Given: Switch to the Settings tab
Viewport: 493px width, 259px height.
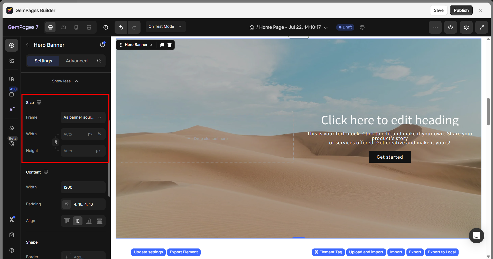Looking at the screenshot, I should coord(43,61).
